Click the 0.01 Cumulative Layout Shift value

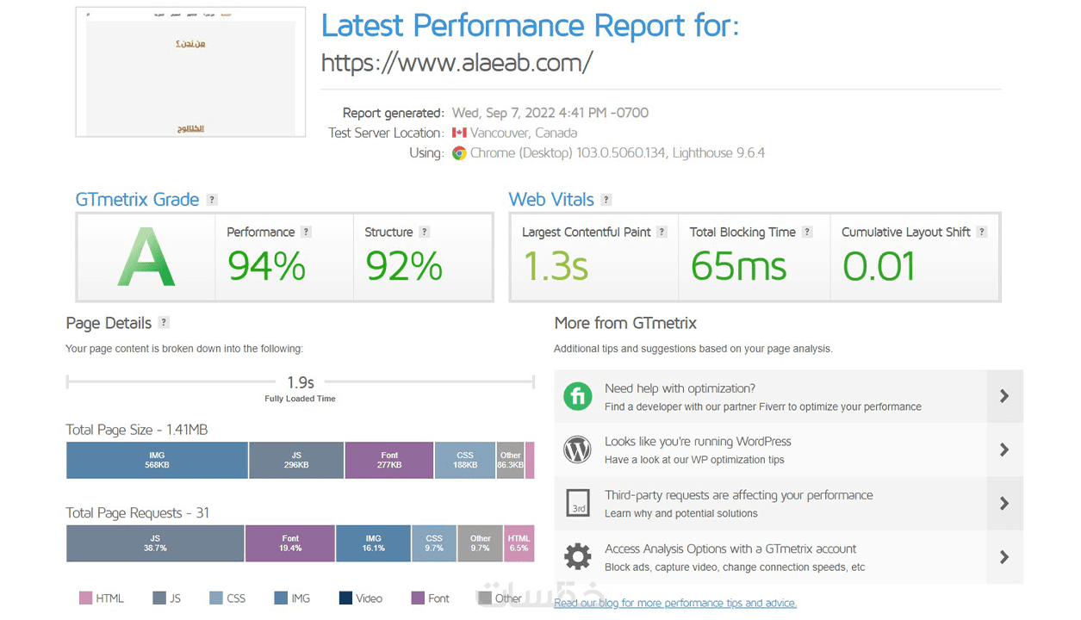point(879,266)
